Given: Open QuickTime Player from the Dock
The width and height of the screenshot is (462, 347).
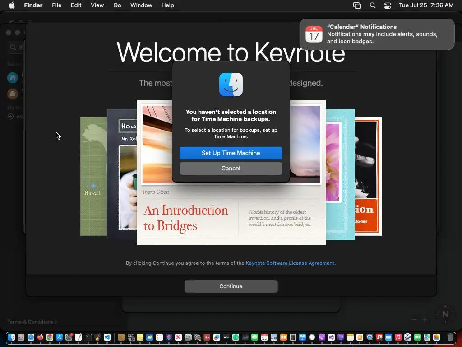Looking at the screenshot, I should (x=370, y=337).
